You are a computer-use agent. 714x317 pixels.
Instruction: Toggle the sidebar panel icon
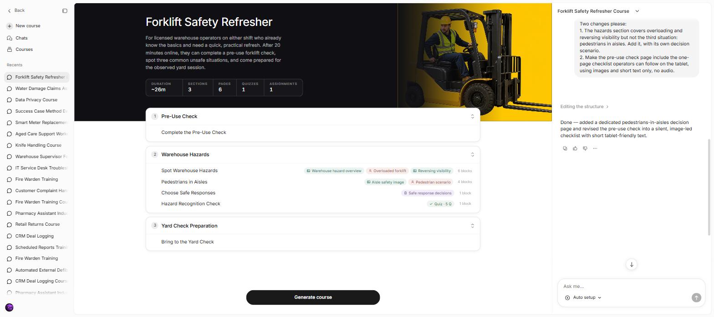(x=65, y=11)
